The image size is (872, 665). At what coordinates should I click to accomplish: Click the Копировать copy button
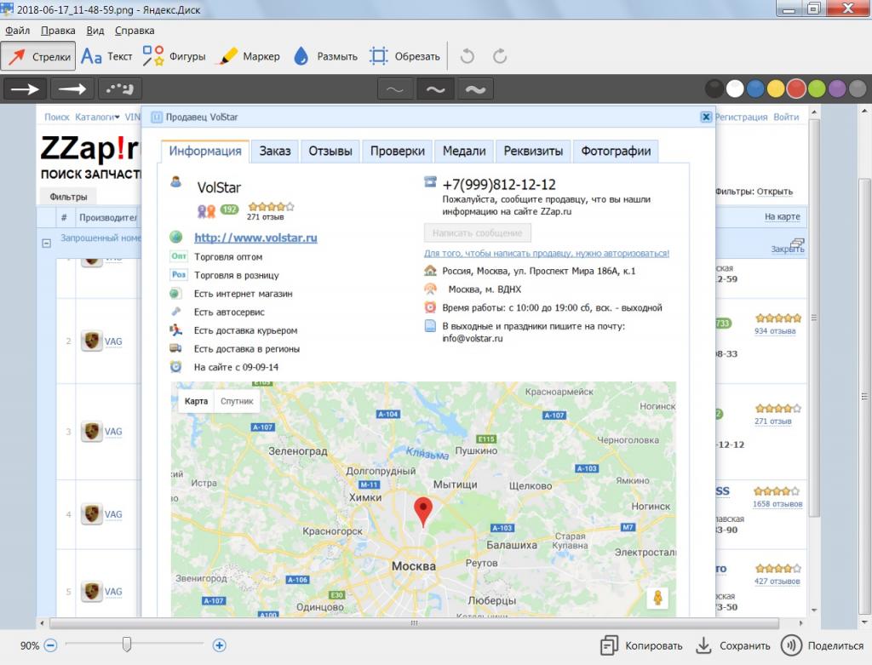pos(642,645)
